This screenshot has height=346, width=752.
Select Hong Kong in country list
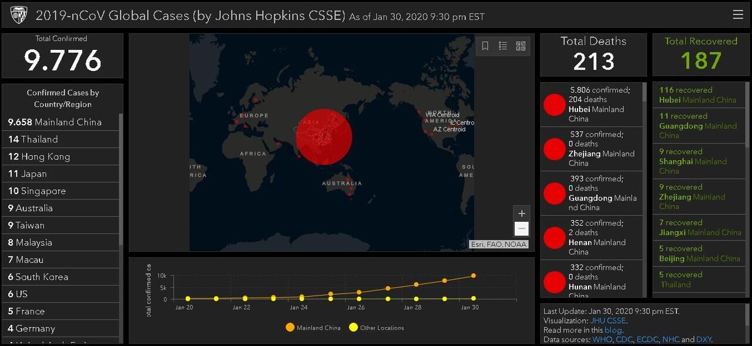tap(61, 157)
